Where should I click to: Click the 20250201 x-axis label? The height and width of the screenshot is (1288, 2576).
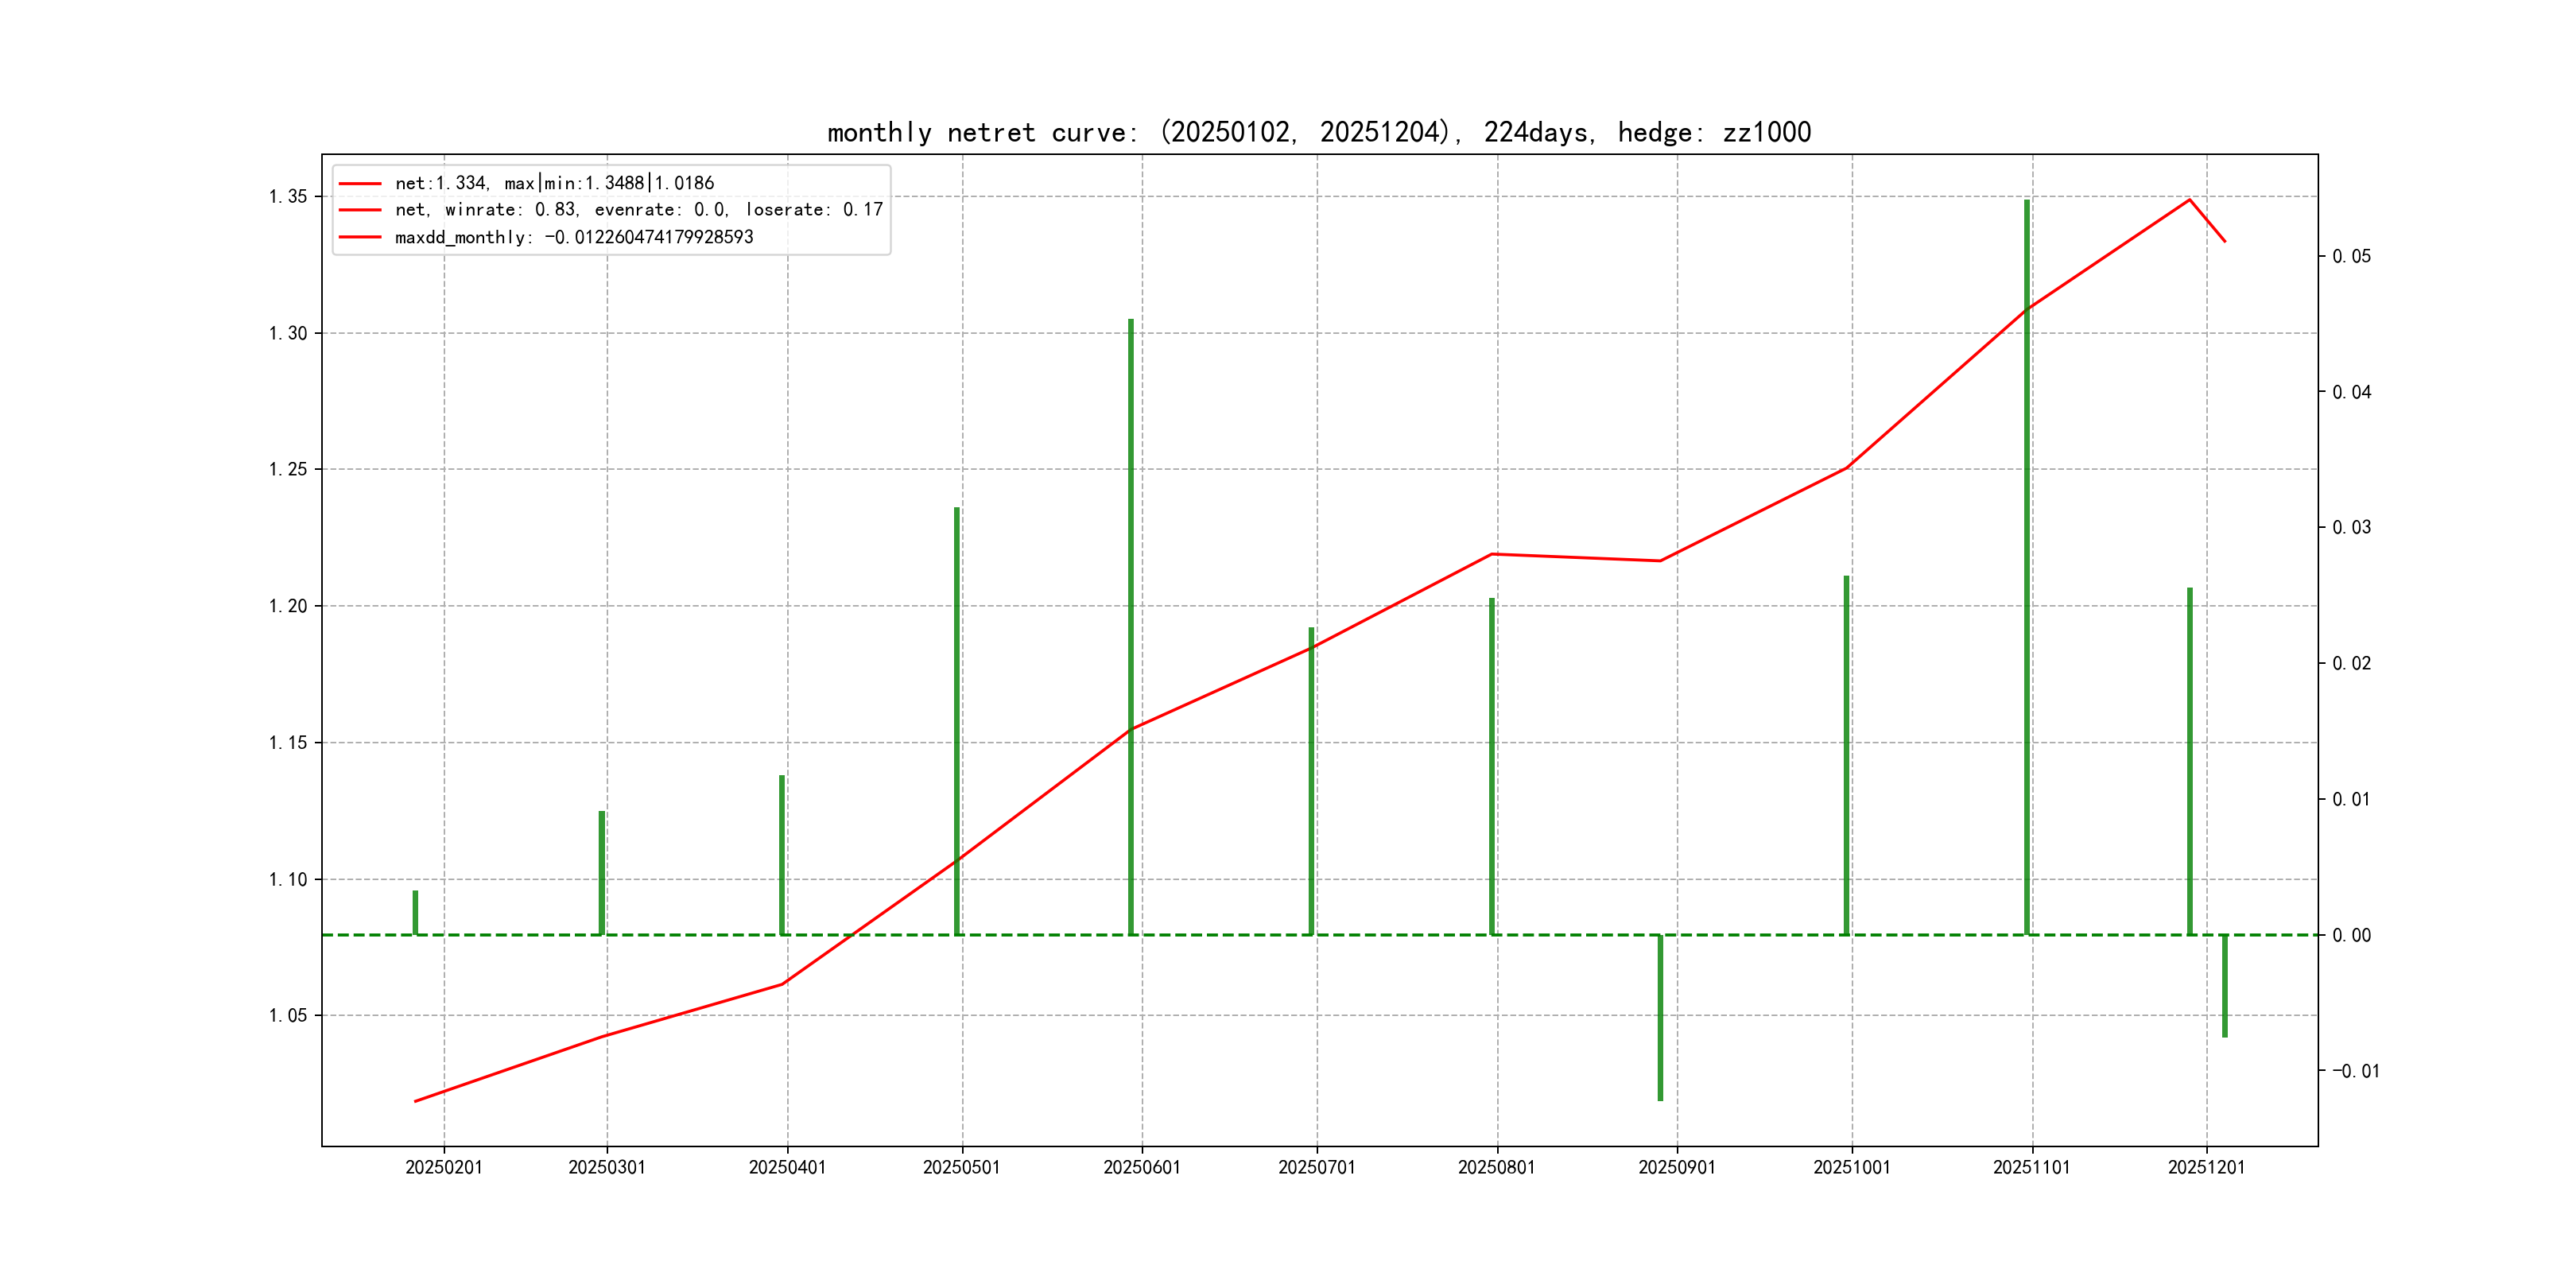(x=443, y=1167)
